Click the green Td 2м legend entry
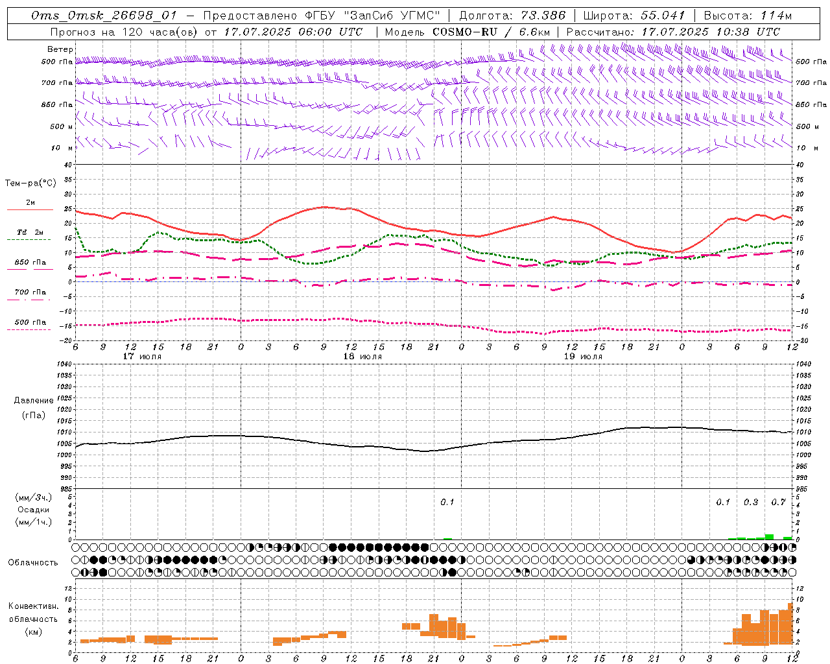 pyautogui.click(x=30, y=233)
